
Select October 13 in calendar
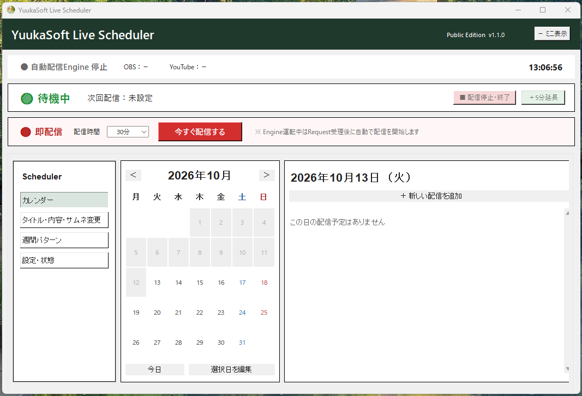tap(158, 283)
